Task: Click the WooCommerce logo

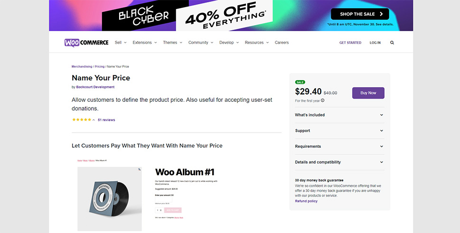Action: (x=86, y=43)
